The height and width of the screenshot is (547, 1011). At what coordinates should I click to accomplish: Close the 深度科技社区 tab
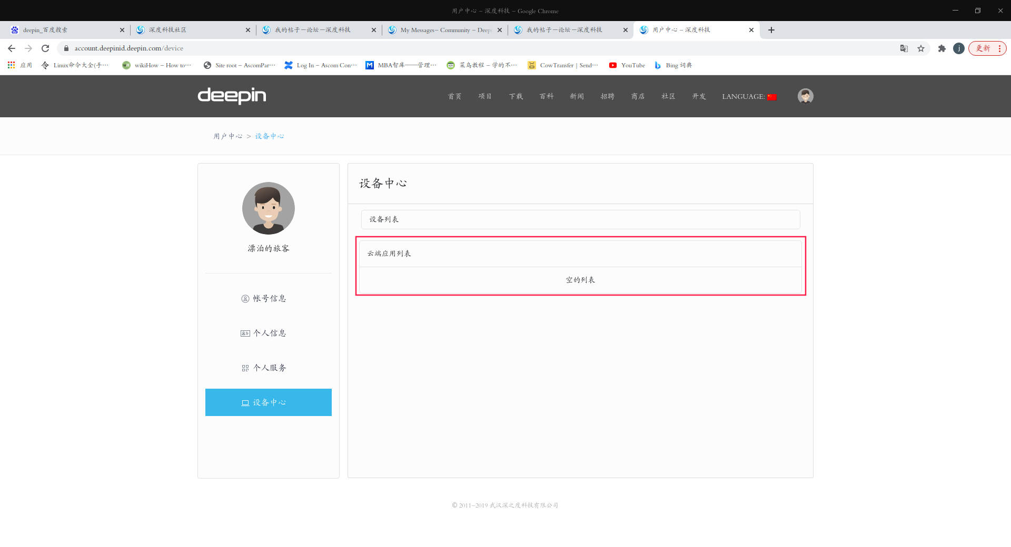248,30
